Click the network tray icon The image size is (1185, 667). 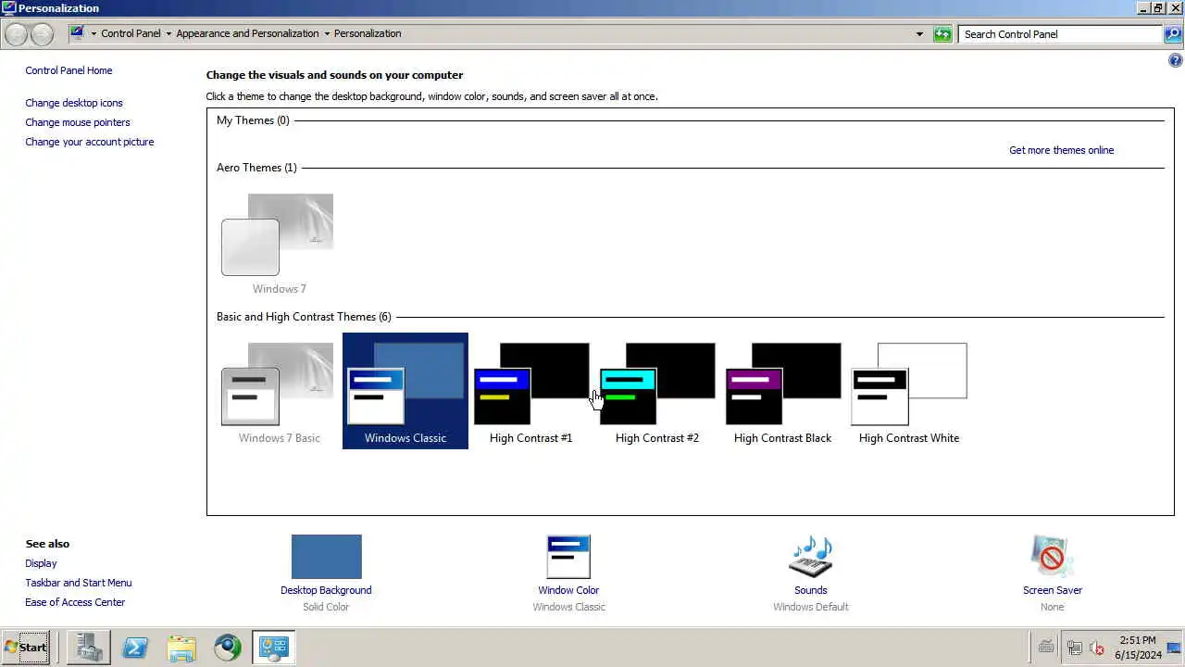(1074, 648)
